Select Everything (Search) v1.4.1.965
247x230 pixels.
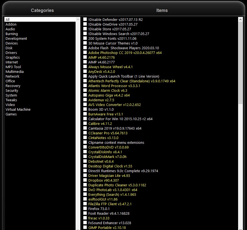112,194
